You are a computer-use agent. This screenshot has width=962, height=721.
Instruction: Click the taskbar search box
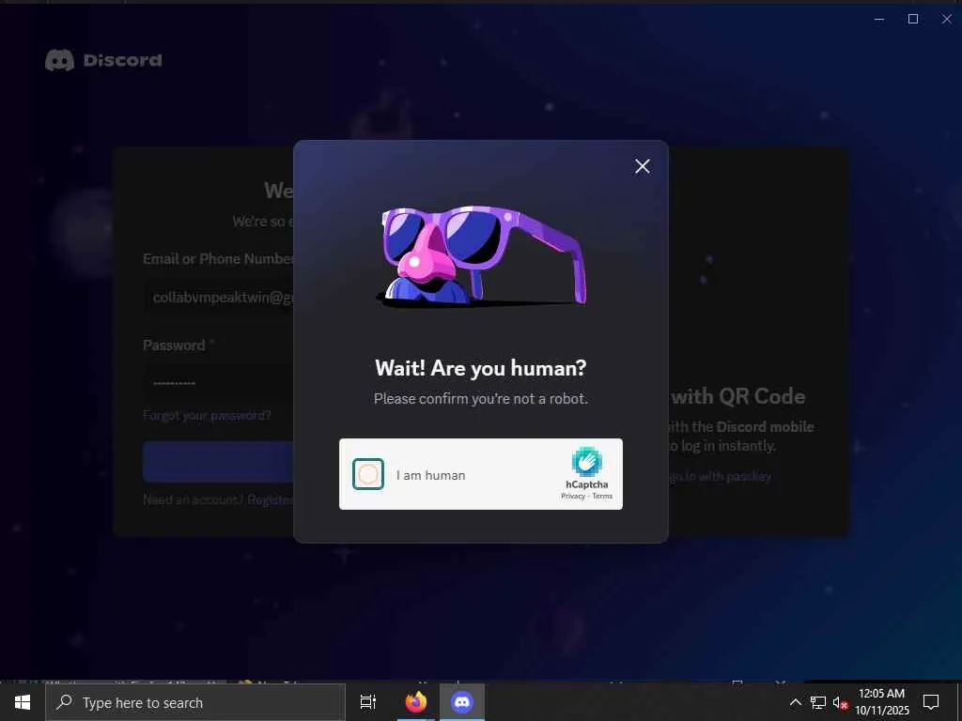point(195,702)
